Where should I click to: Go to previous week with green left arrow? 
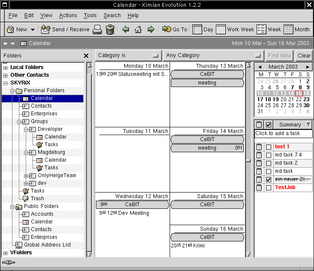tap(126, 30)
